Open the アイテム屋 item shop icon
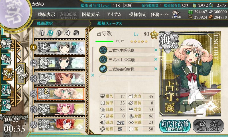 176,14
